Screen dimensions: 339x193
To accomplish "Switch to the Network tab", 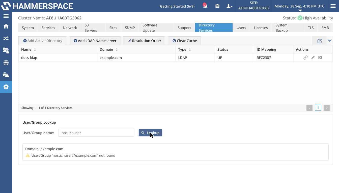I will [70, 28].
